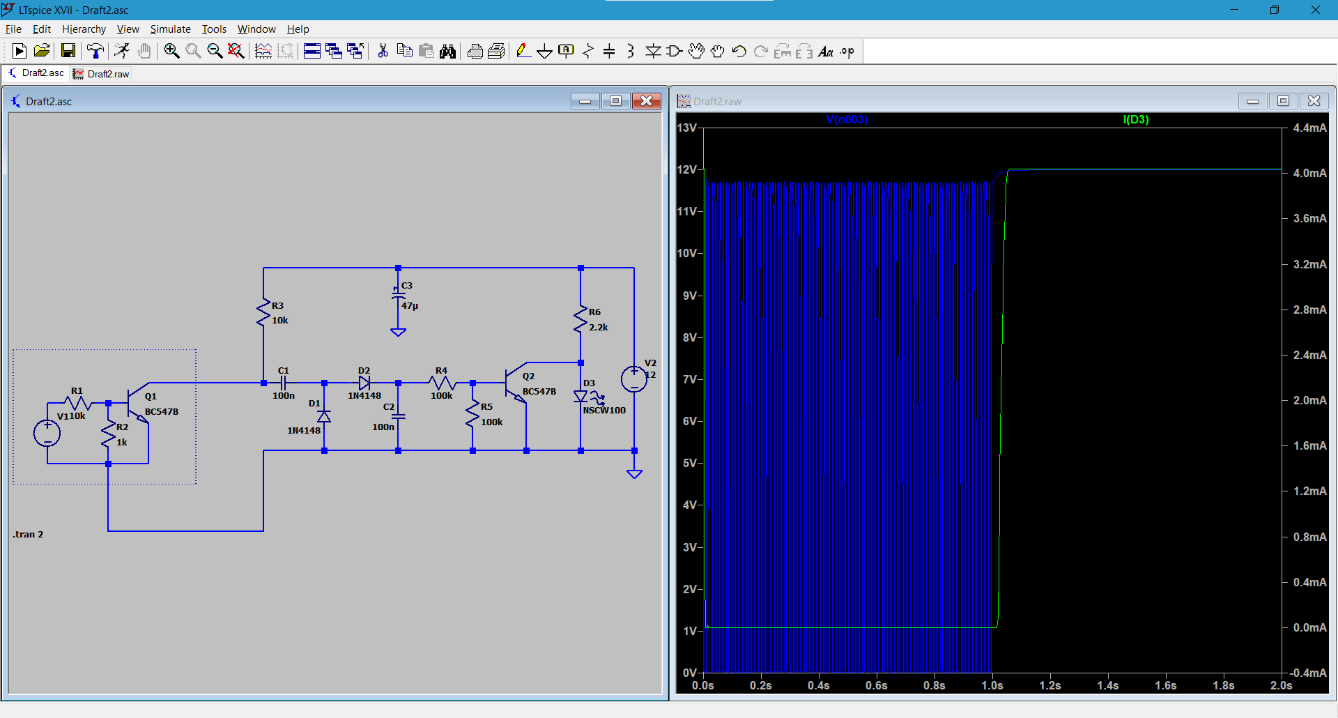Open the Hierarchy menu
Viewport: 1338px width, 718px height.
[84, 29]
